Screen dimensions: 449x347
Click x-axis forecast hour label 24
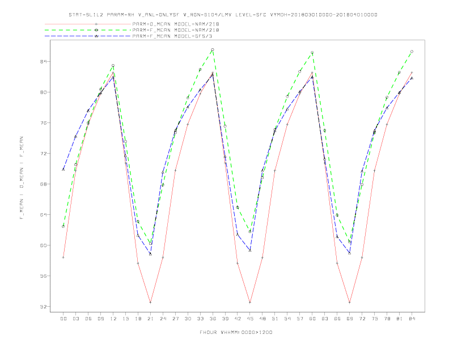(163, 319)
